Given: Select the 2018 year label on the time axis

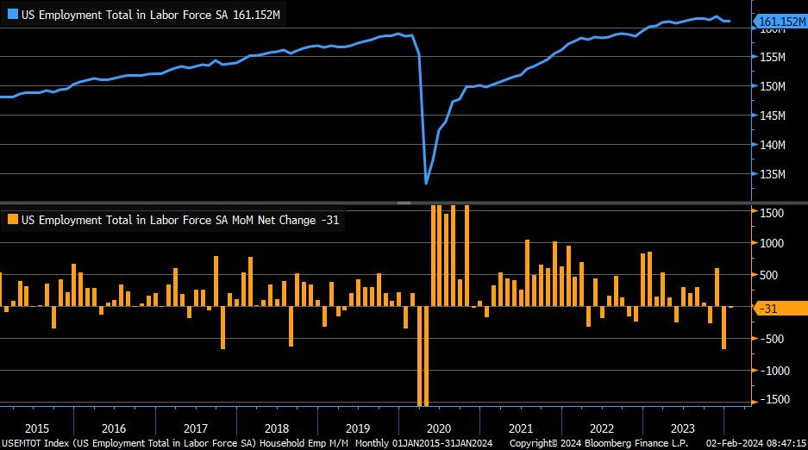Looking at the screenshot, I should pyautogui.click(x=276, y=428).
